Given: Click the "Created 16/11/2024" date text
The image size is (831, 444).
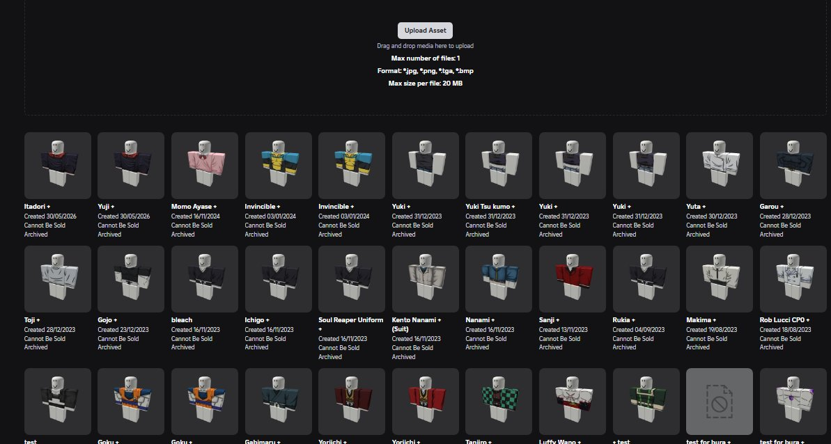Looking at the screenshot, I should coord(196,216).
